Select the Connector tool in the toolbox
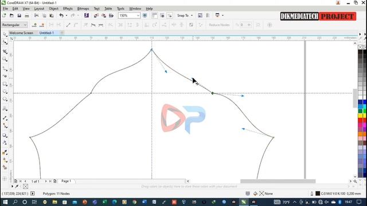 5,126
